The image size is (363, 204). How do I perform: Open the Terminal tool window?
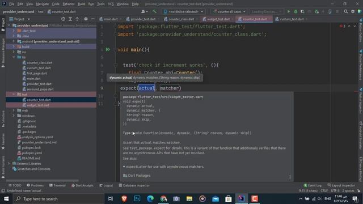click(x=57, y=185)
